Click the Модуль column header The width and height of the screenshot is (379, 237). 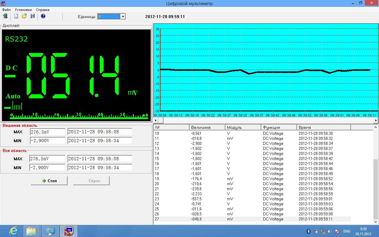pyautogui.click(x=243, y=127)
